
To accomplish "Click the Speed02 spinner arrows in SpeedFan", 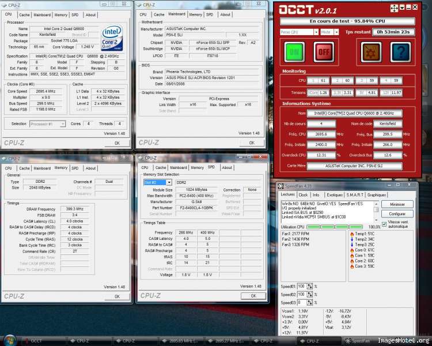I will click(310, 295).
